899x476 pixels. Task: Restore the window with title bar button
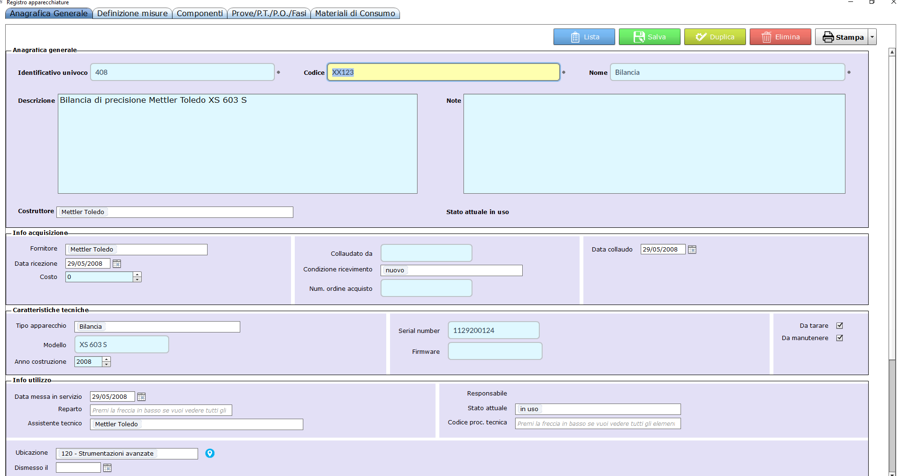tap(872, 2)
